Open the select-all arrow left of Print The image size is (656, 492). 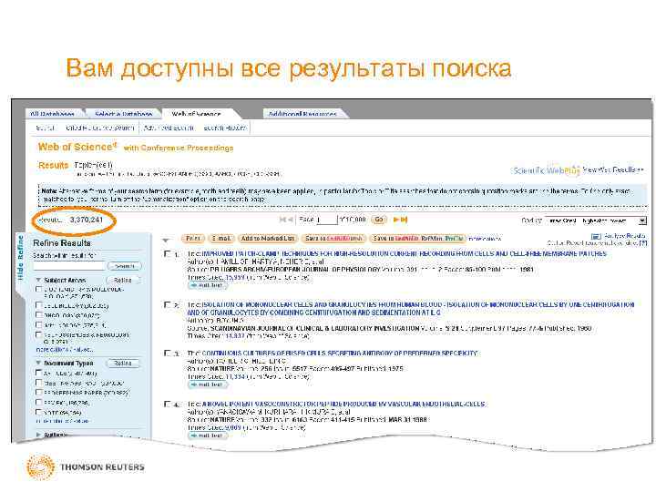[166, 241]
